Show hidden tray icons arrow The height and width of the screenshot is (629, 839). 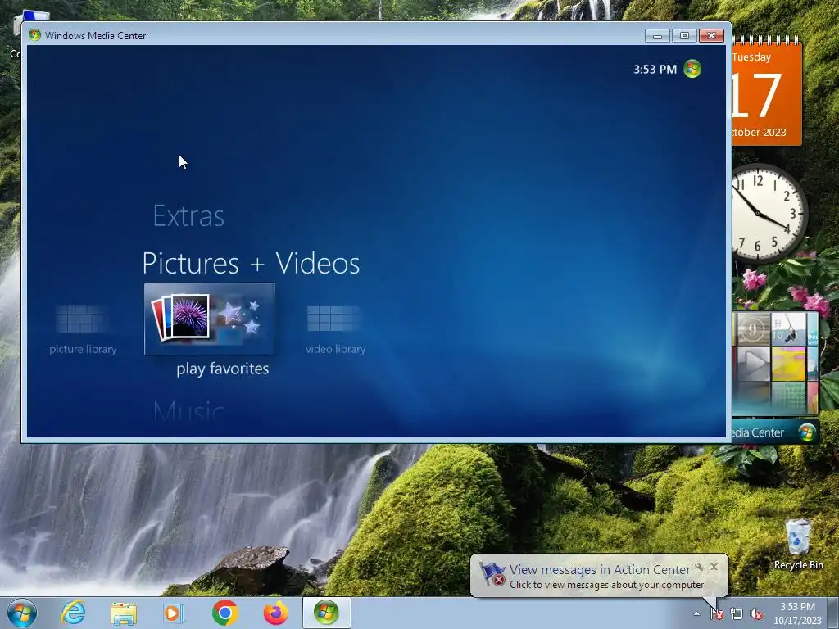click(696, 613)
